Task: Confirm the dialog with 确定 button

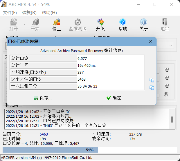Action: click(114, 98)
